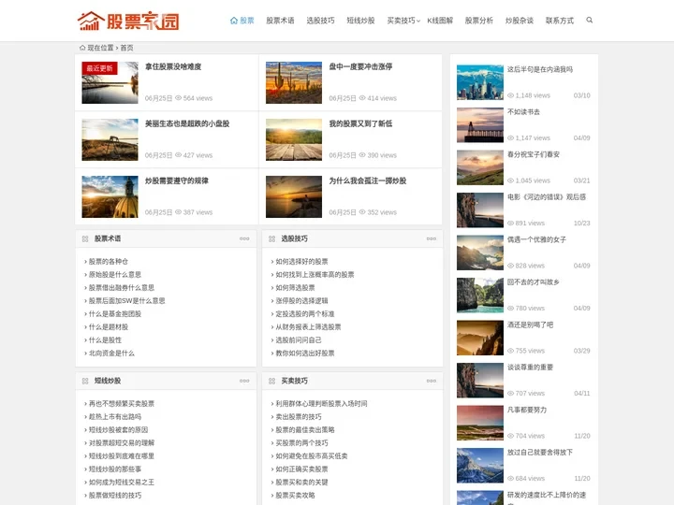This screenshot has width=674, height=505.
Task: Click grid icon beside 买卖技巧 heading
Action: coord(271,381)
